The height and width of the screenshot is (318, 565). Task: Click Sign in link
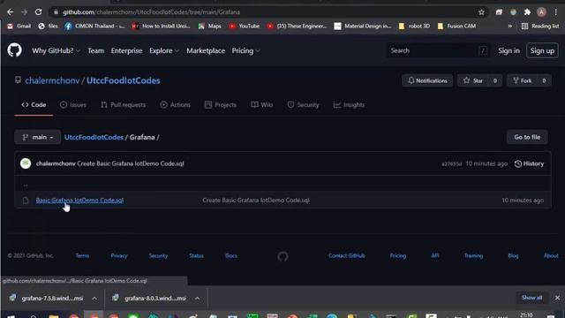click(x=508, y=51)
